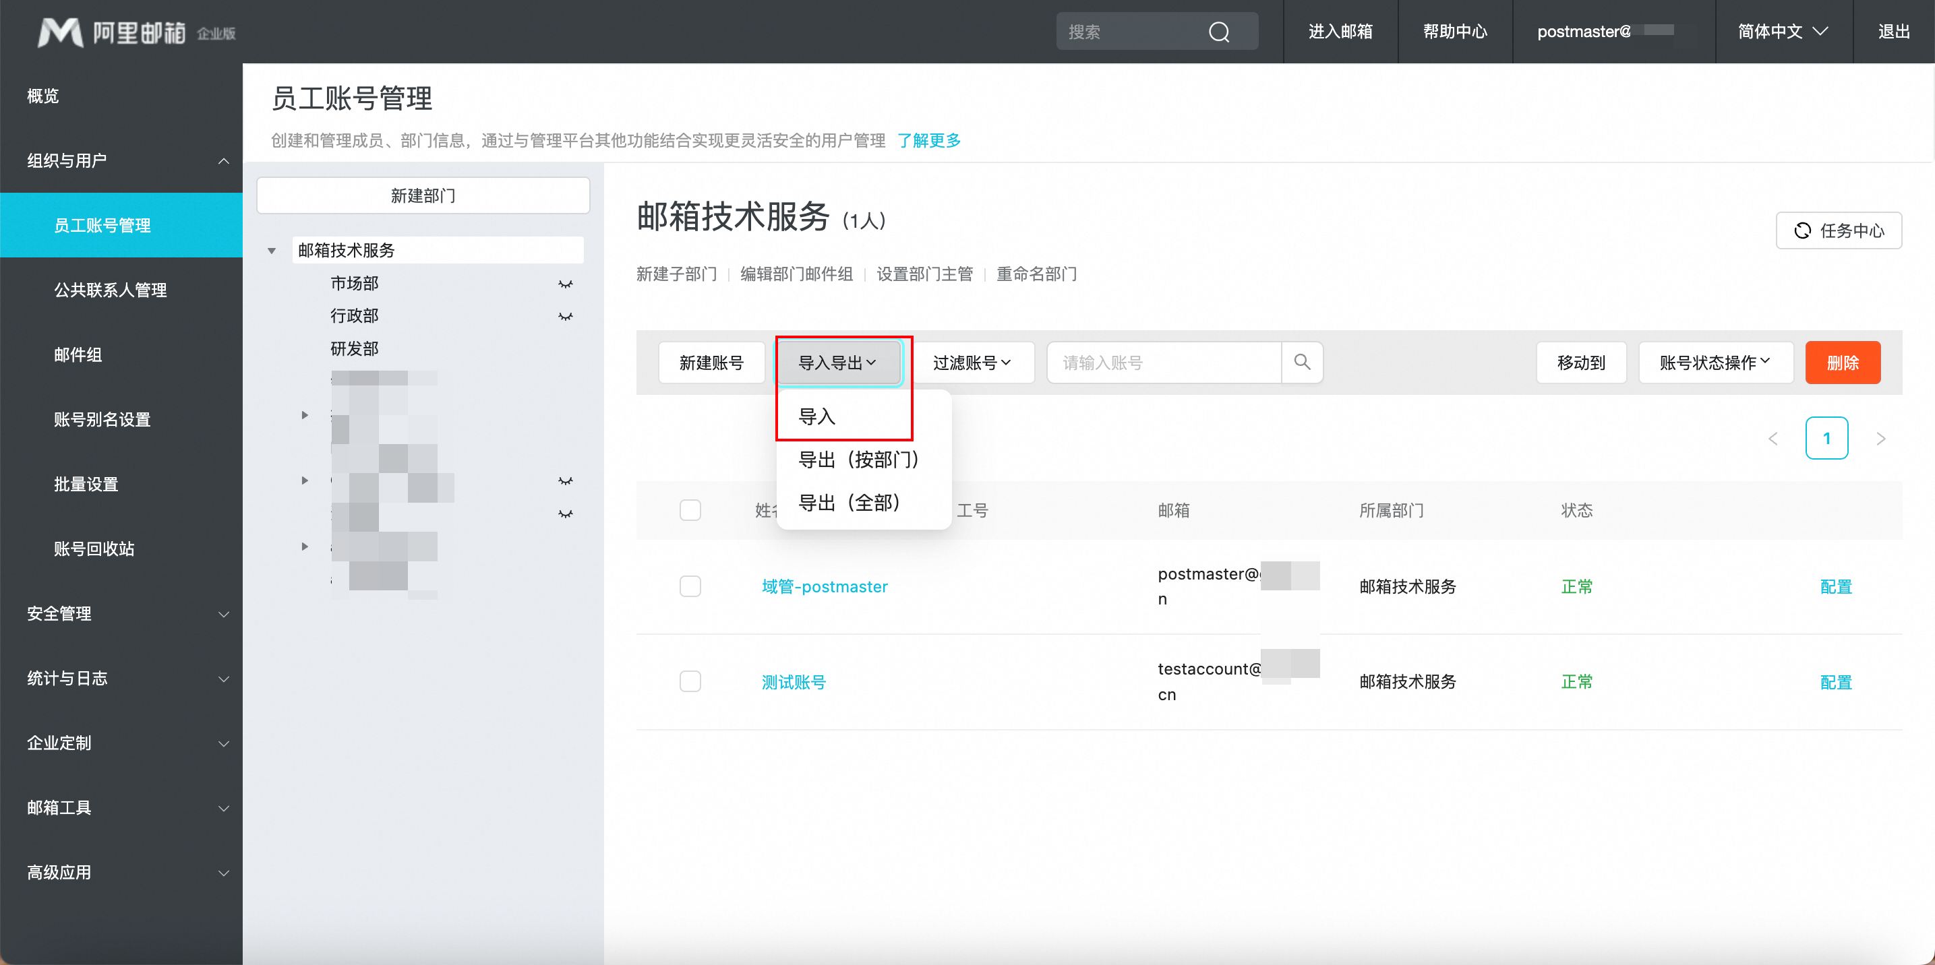Click the account search magnifier button

1302,363
